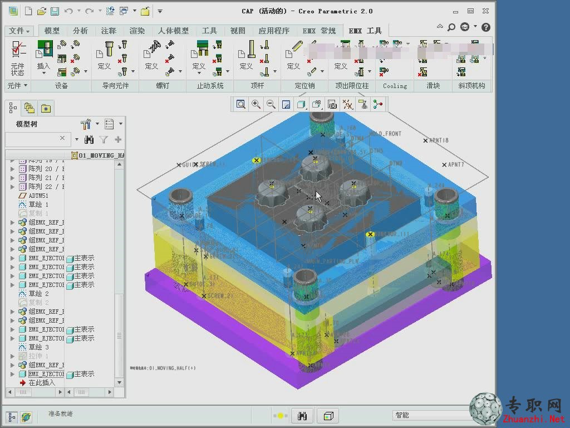Open the quick access toolbar customize arrow
Screen dimensions: 570x428
[x=160, y=11]
